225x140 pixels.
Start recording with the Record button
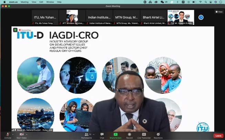(130, 136)
